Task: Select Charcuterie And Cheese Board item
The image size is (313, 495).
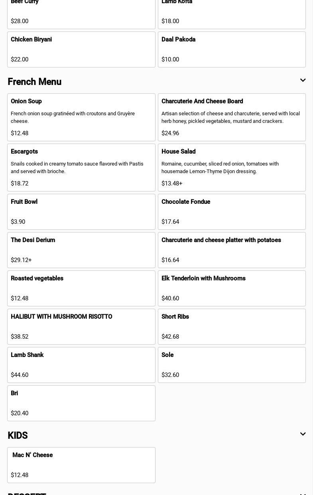Action: [x=232, y=117]
